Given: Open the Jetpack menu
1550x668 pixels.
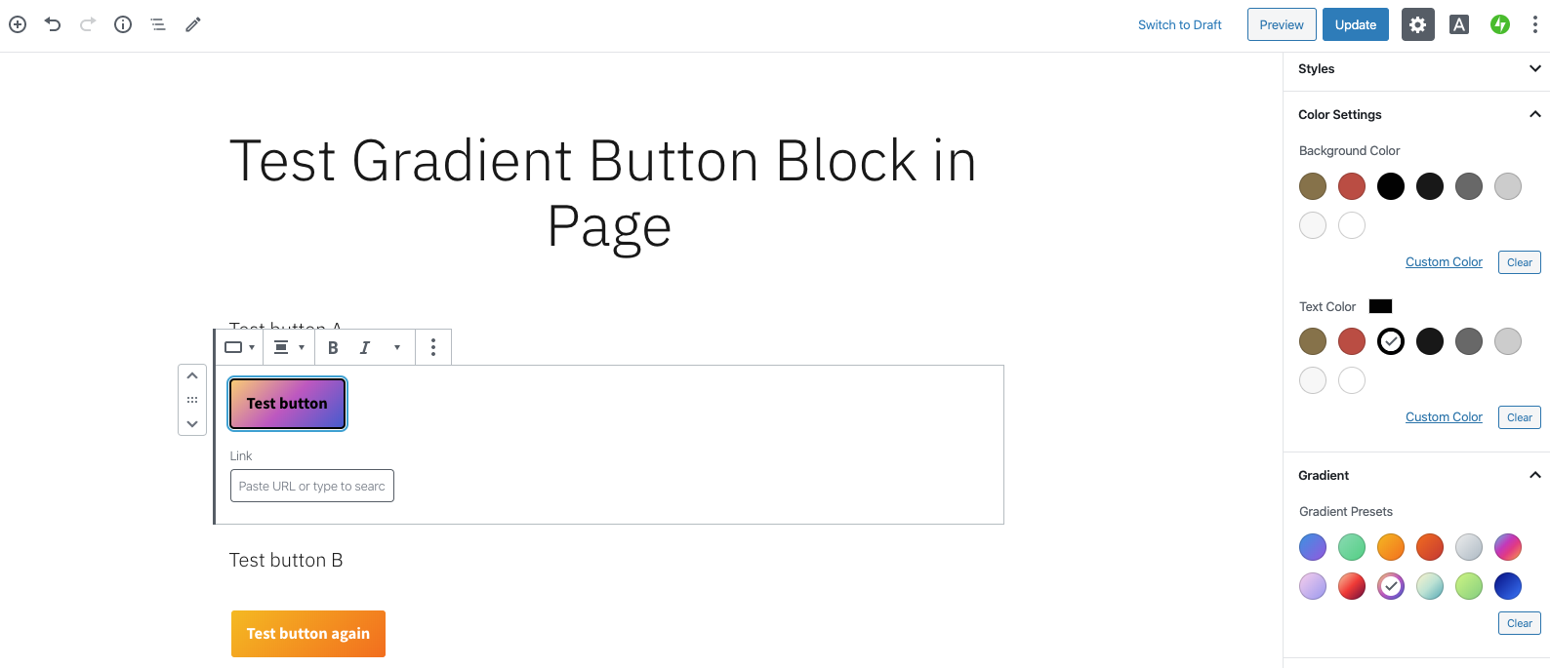Looking at the screenshot, I should (1500, 24).
